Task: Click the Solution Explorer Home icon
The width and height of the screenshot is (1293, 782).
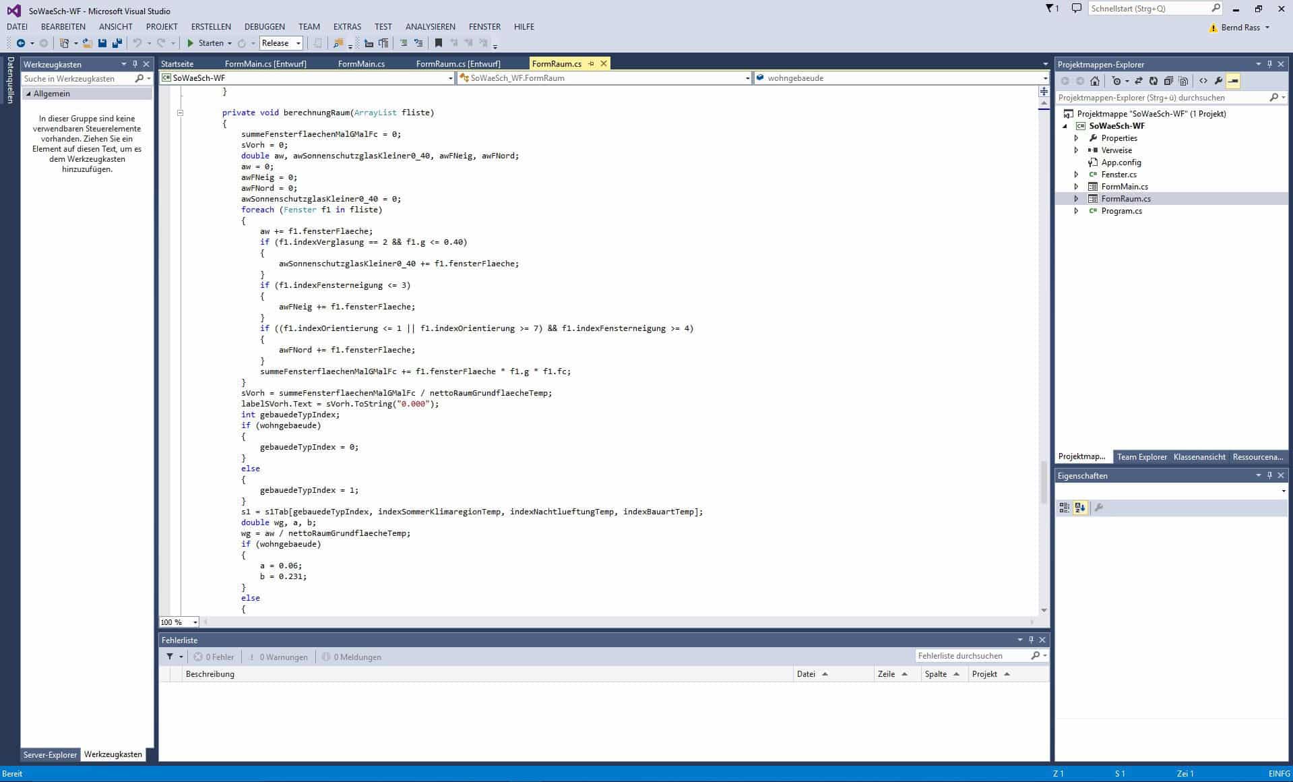Action: tap(1095, 81)
